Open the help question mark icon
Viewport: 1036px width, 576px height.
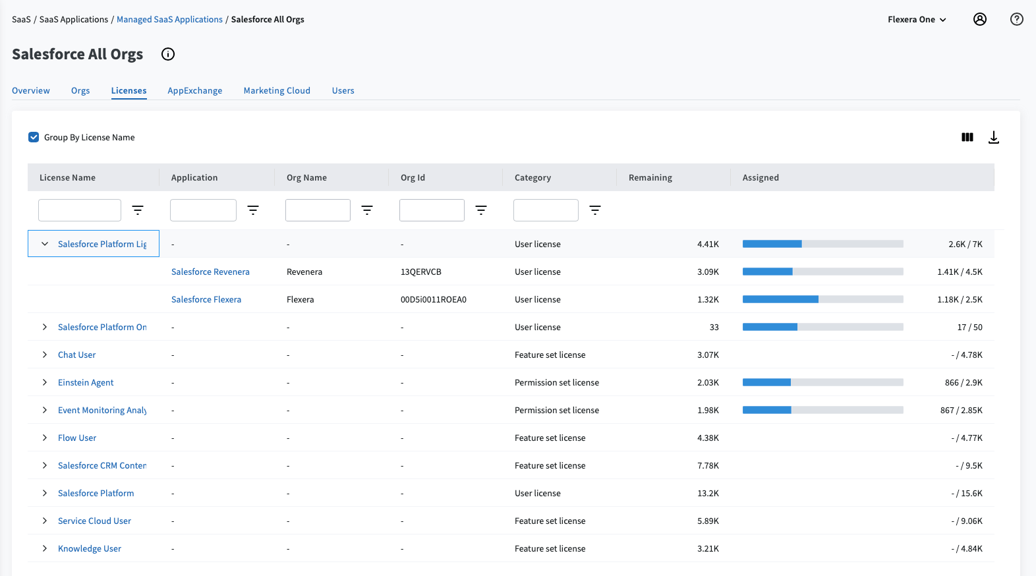point(1016,20)
